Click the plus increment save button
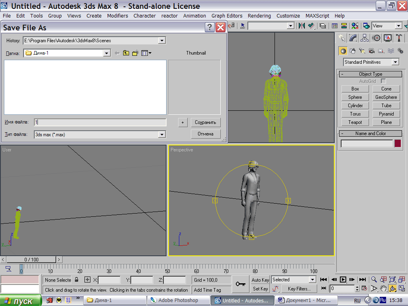 point(182,123)
